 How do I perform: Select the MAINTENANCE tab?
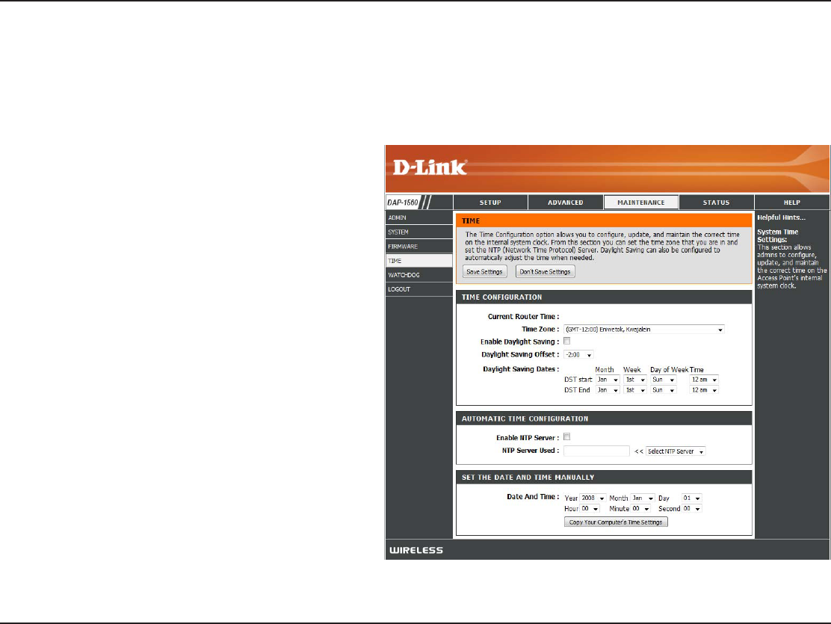640,203
